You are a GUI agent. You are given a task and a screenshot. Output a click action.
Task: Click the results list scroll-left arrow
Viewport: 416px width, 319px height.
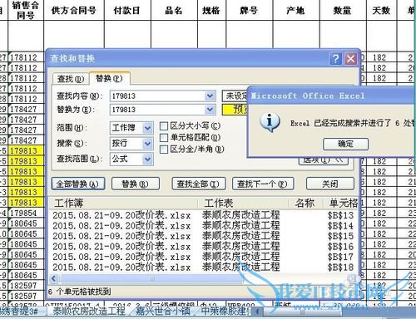(x=54, y=278)
